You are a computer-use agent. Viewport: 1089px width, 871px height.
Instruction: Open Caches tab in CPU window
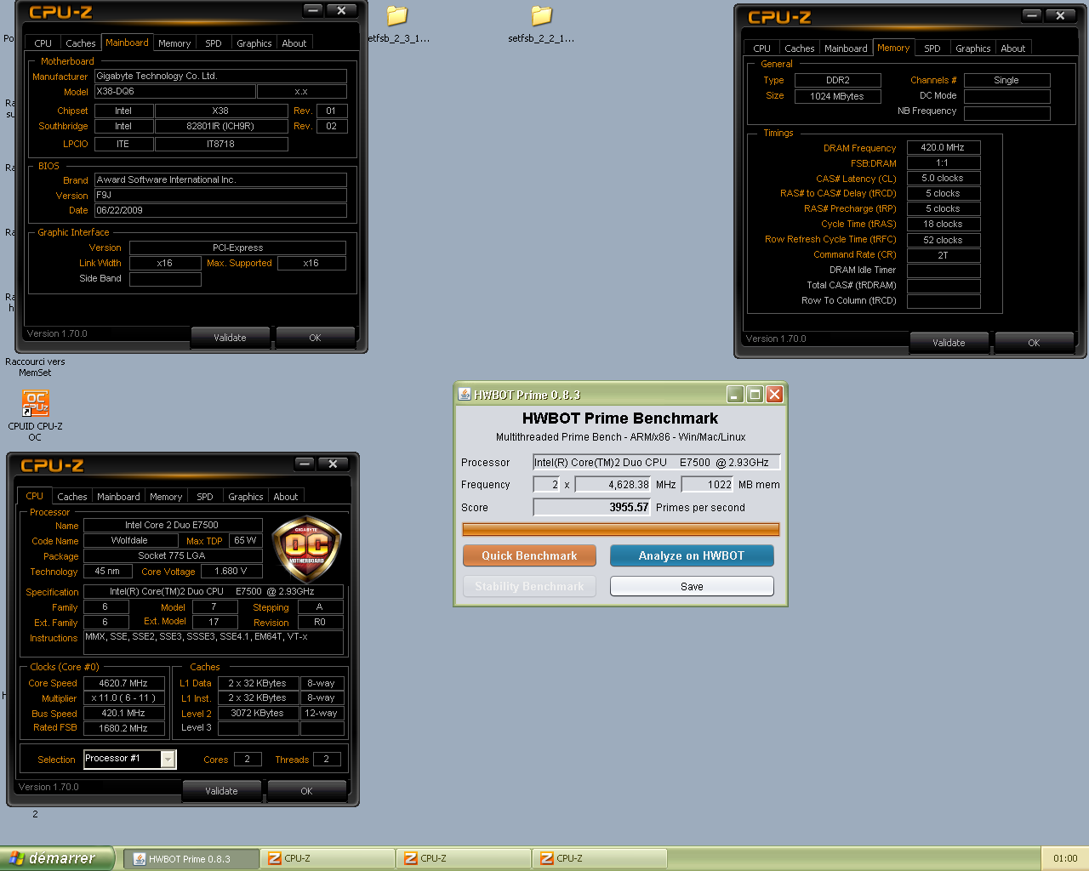[72, 497]
